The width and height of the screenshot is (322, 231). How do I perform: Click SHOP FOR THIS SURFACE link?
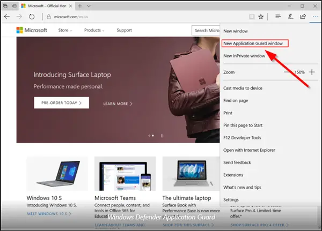[188, 225]
